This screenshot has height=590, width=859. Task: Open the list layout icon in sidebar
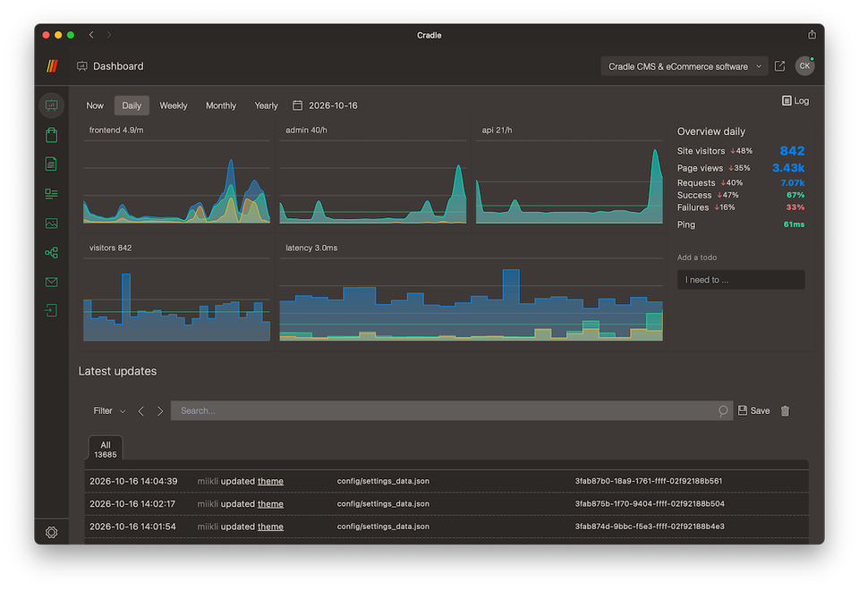pyautogui.click(x=52, y=194)
